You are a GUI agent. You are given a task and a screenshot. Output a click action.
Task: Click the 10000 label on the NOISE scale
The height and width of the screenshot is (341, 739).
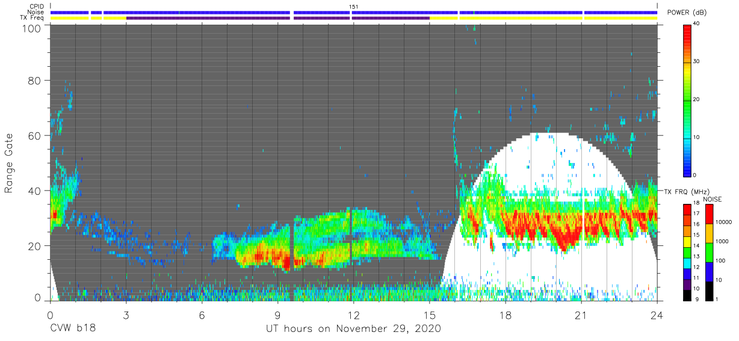(724, 222)
